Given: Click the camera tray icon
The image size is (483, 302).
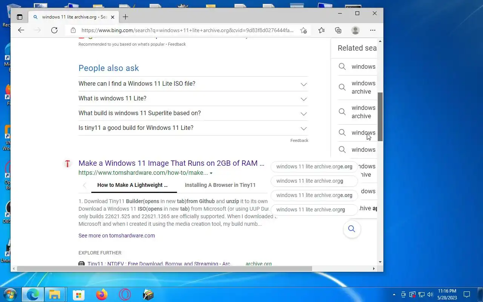Looking at the screenshot, I should click(x=403, y=294).
